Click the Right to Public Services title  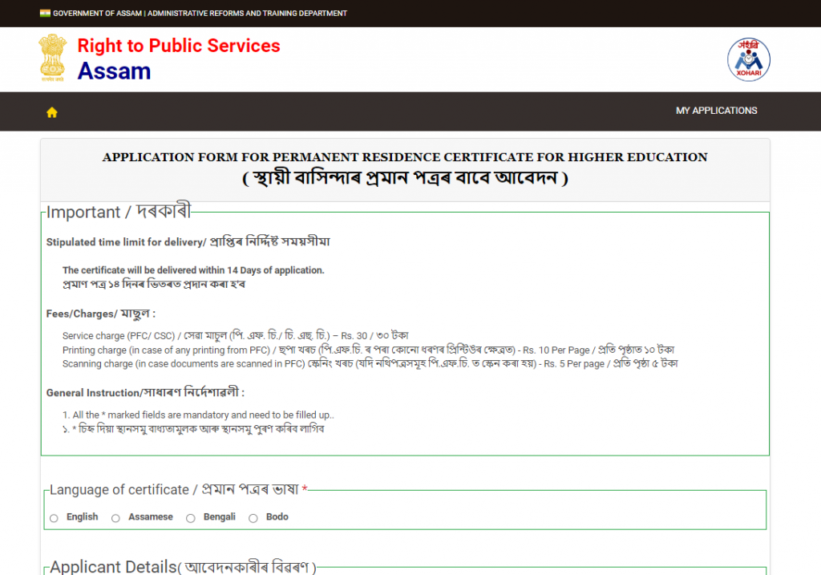178,46
